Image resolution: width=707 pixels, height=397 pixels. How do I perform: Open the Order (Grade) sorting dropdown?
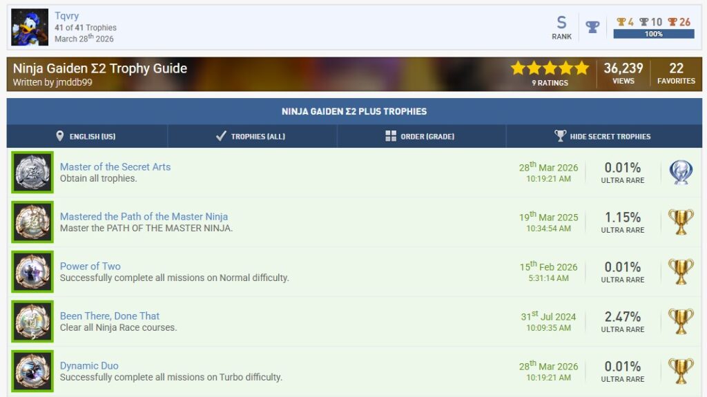point(420,137)
